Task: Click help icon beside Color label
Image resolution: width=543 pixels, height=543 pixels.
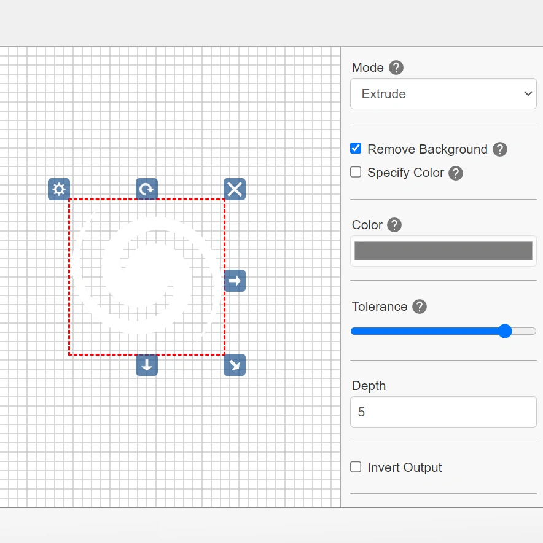Action: coord(394,225)
